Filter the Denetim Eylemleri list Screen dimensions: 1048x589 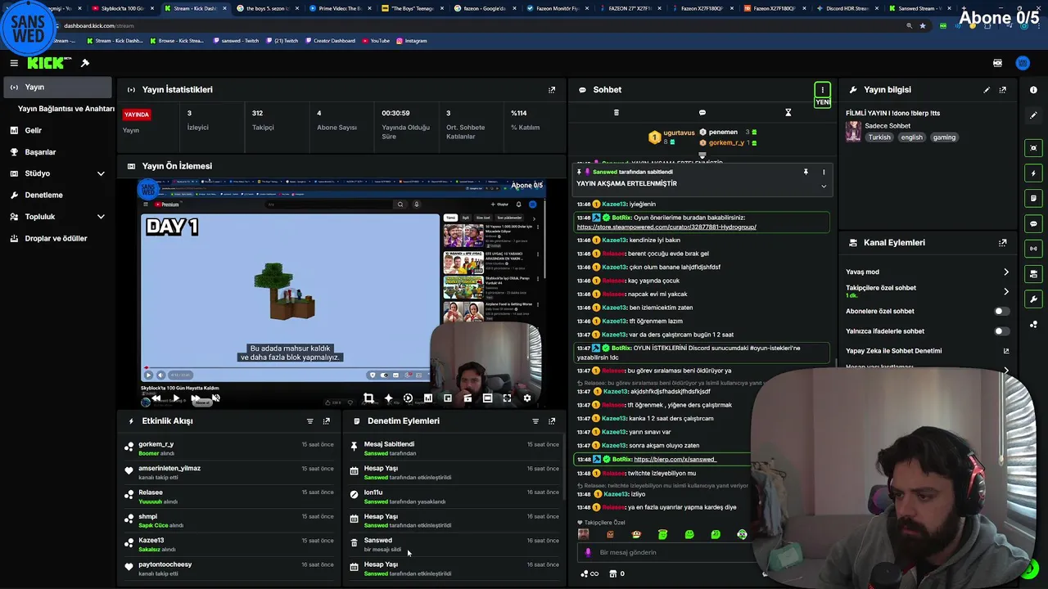(x=535, y=421)
